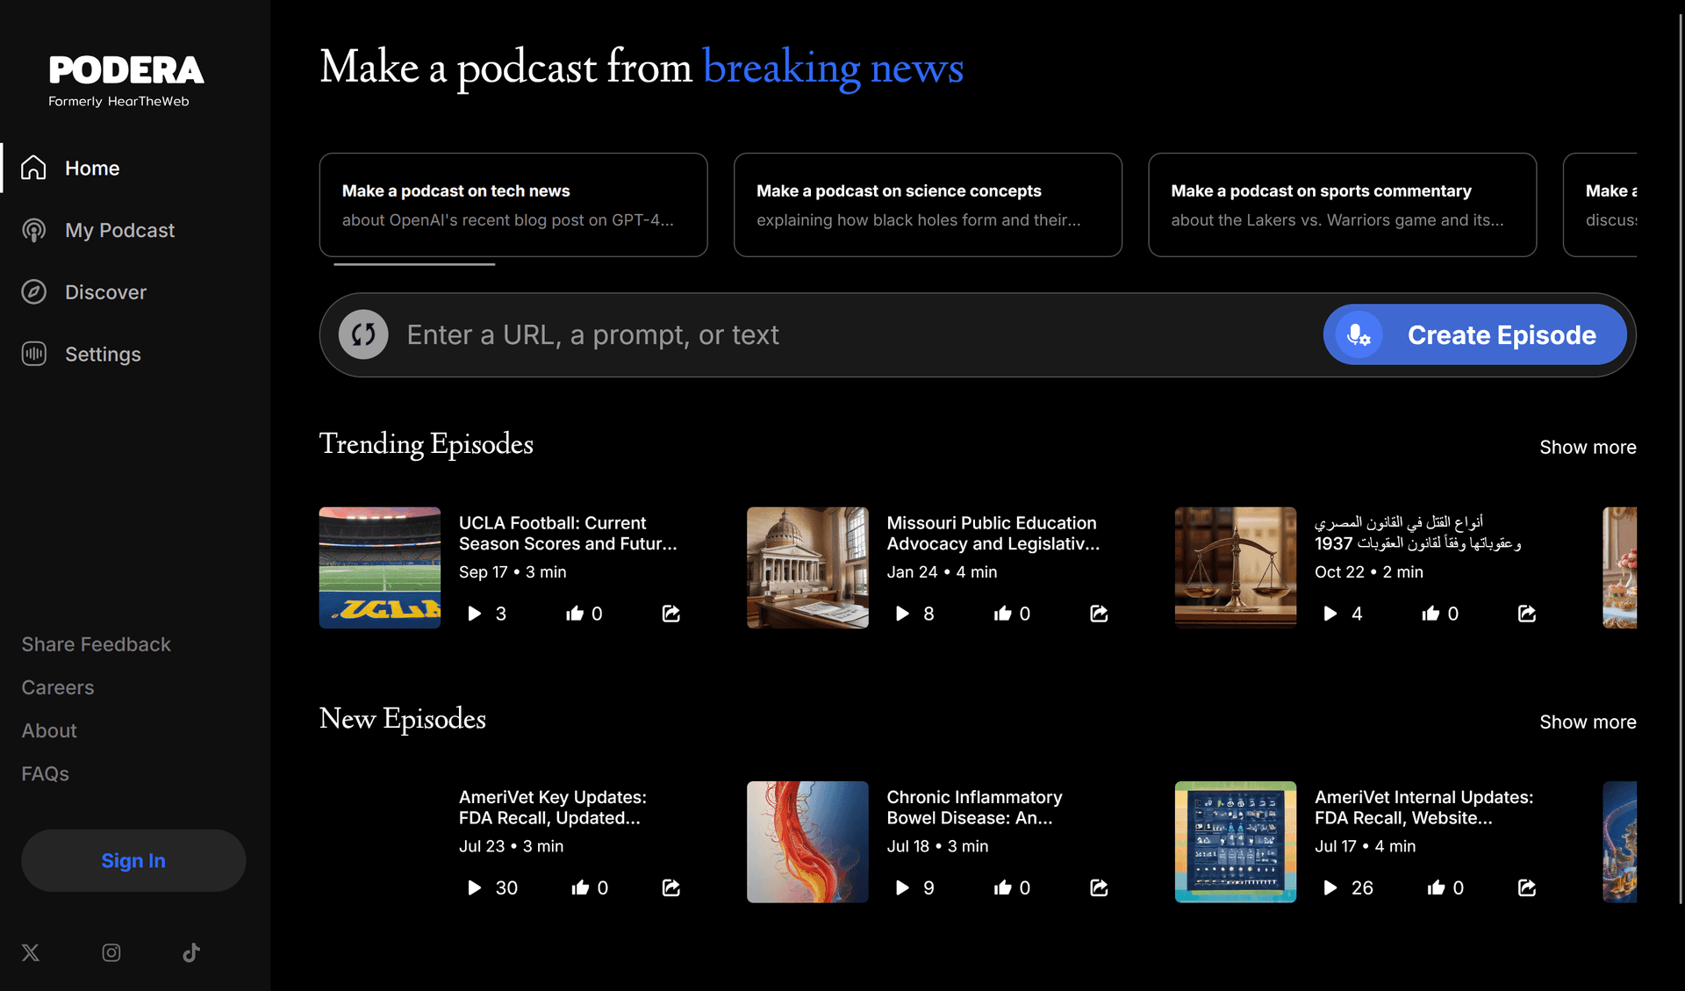The height and width of the screenshot is (991, 1685).
Task: Open the TikTok social link
Action: click(x=191, y=953)
